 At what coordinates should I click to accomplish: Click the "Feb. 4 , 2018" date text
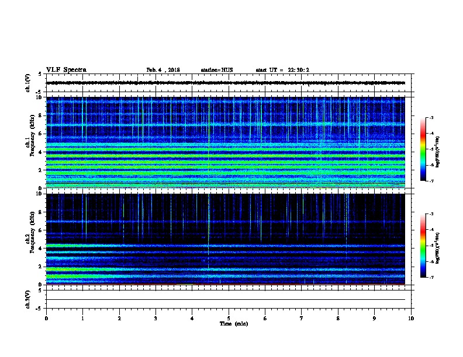tap(163, 70)
